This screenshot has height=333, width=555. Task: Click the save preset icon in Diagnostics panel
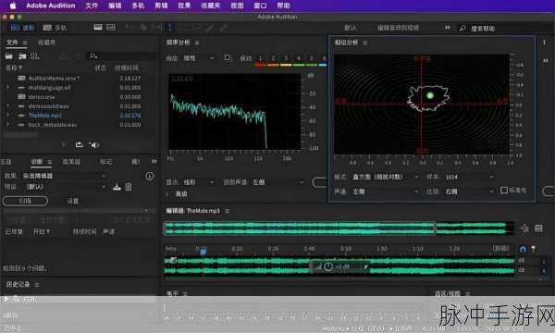pos(117,187)
